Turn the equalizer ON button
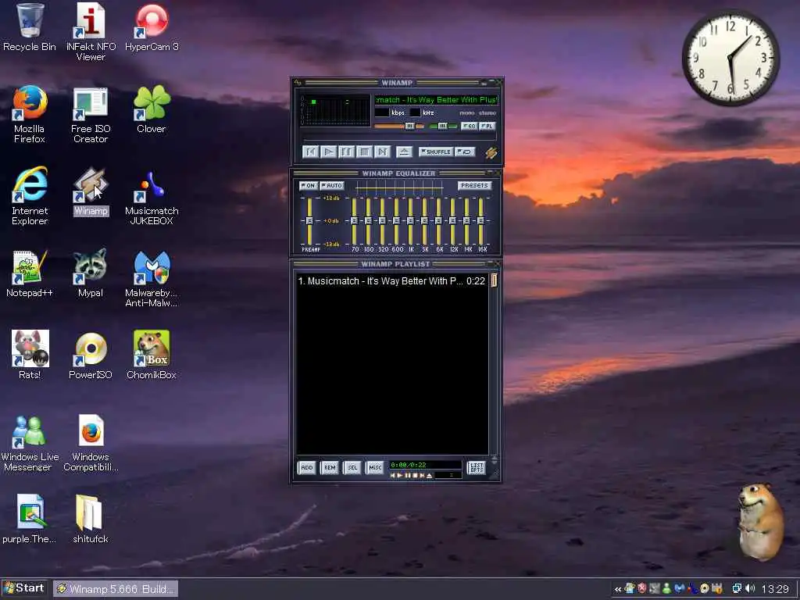Screen dimensions: 800x600 pyautogui.click(x=308, y=185)
